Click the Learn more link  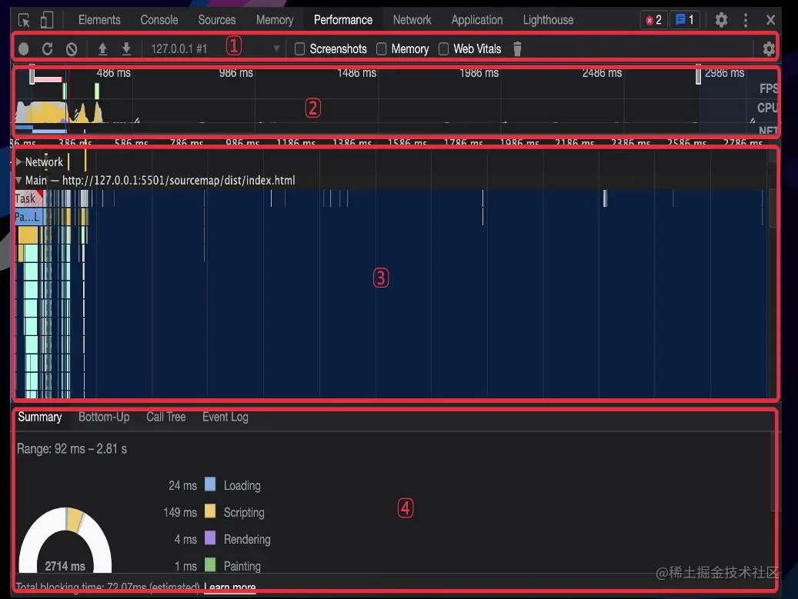[229, 587]
